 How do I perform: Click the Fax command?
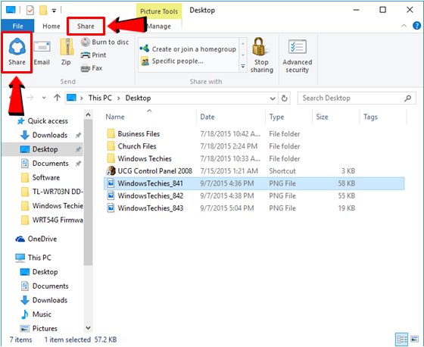[92, 68]
